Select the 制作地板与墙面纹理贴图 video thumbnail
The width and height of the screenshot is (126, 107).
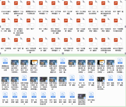tap(82, 96)
